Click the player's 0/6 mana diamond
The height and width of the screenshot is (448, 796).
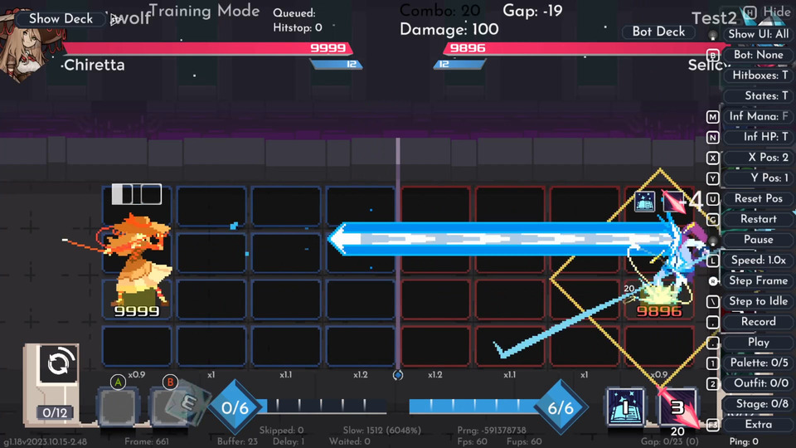[235, 408]
